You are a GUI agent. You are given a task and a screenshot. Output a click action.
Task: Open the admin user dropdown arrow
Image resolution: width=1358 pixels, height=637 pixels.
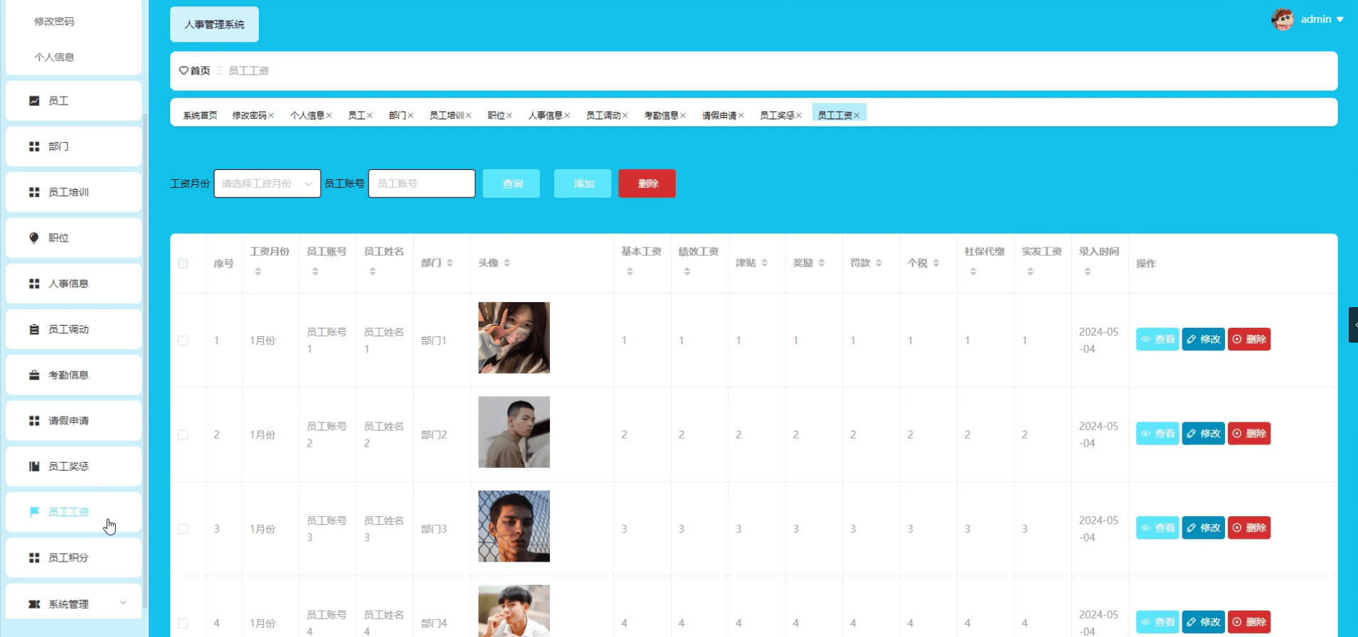[1340, 19]
